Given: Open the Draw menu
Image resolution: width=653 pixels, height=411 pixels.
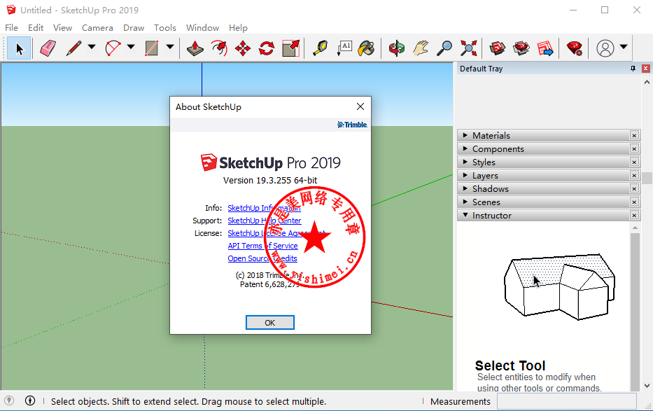Looking at the screenshot, I should tap(134, 27).
